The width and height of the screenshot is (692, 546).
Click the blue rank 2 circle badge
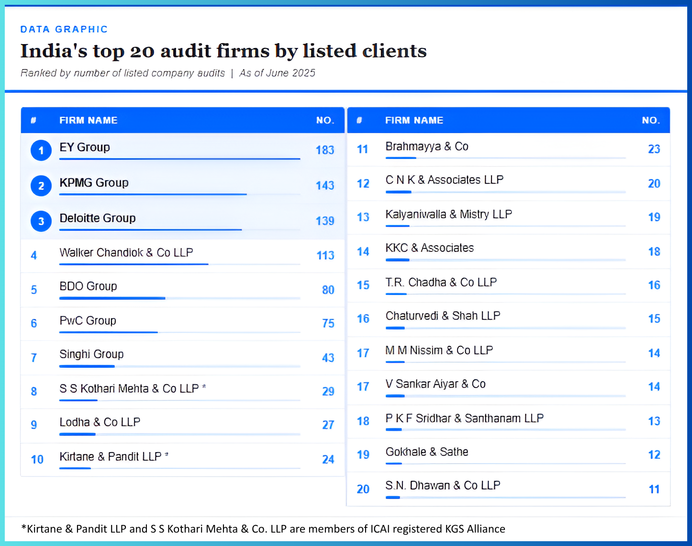coord(41,186)
